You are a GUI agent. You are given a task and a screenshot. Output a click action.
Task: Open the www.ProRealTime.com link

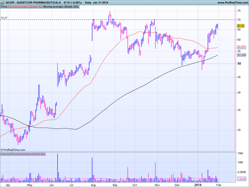pyautogui.click(x=232, y=2)
